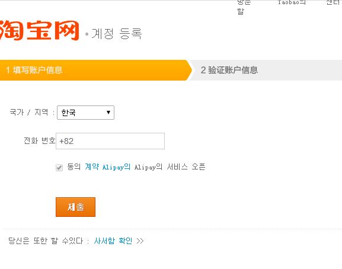Open the 계약 Alipay의 agreement link

107,167
